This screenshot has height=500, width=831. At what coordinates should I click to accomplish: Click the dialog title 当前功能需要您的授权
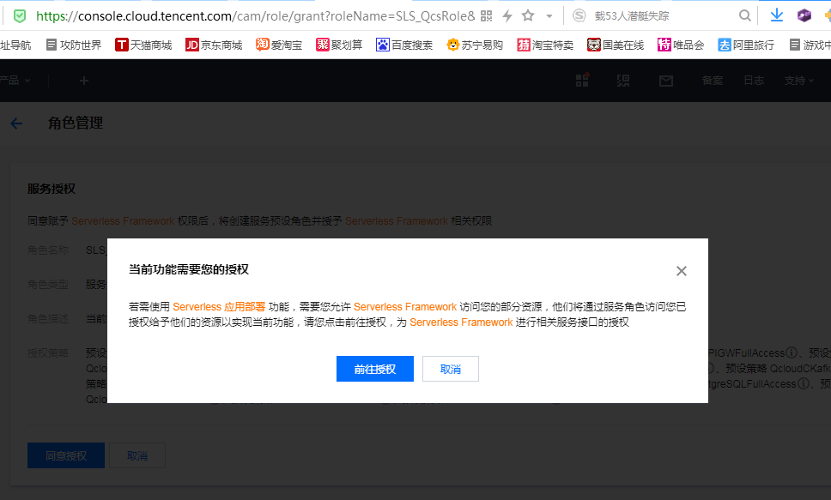[x=189, y=269]
